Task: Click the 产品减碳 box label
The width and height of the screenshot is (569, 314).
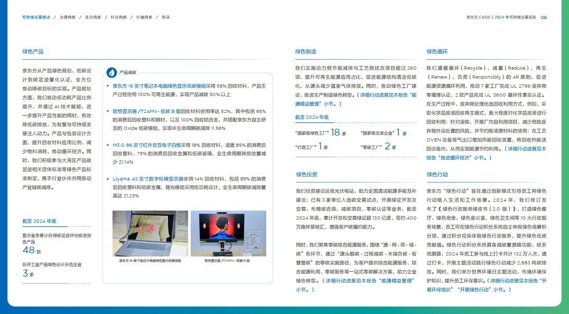Action: (x=128, y=72)
